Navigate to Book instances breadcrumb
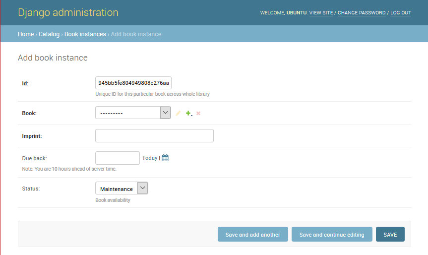428x255 pixels. pyautogui.click(x=85, y=34)
